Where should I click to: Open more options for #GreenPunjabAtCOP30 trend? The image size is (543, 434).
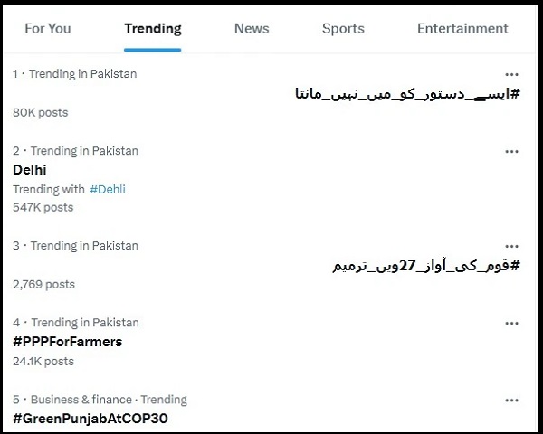point(511,400)
